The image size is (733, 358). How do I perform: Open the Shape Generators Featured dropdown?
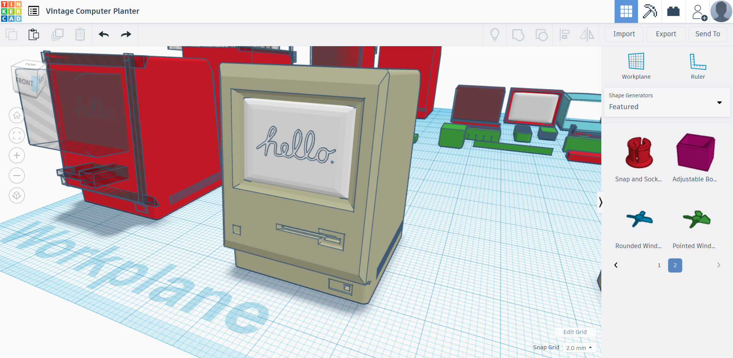(667, 102)
